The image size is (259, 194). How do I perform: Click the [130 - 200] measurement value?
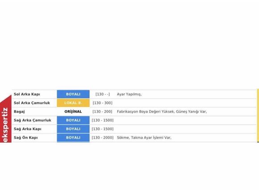102,111
